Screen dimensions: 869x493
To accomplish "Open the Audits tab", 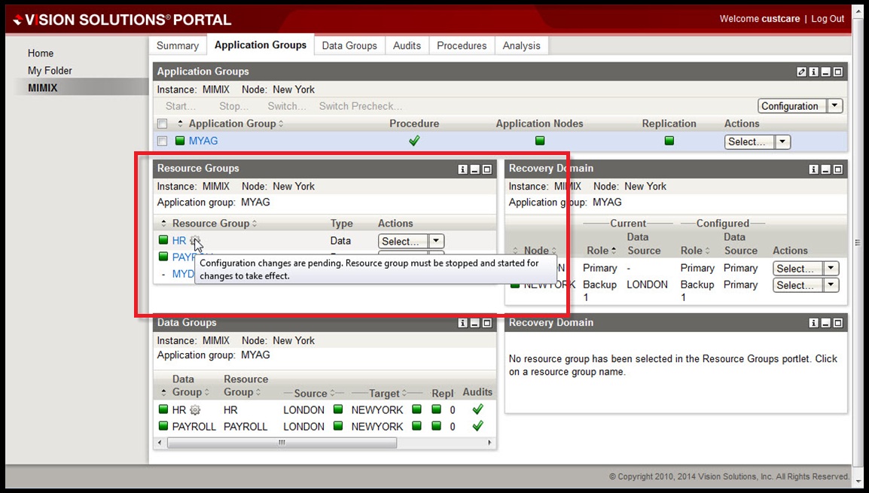I will pyautogui.click(x=407, y=46).
